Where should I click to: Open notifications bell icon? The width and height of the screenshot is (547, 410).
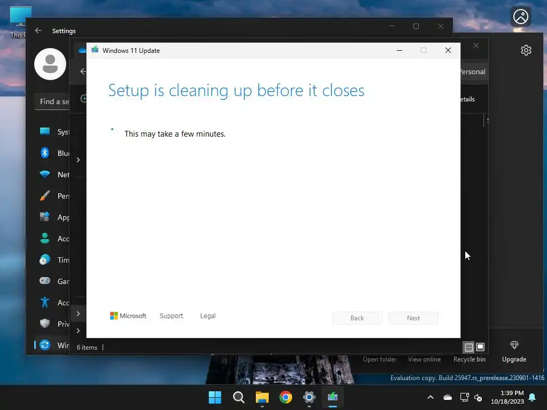[x=533, y=397]
